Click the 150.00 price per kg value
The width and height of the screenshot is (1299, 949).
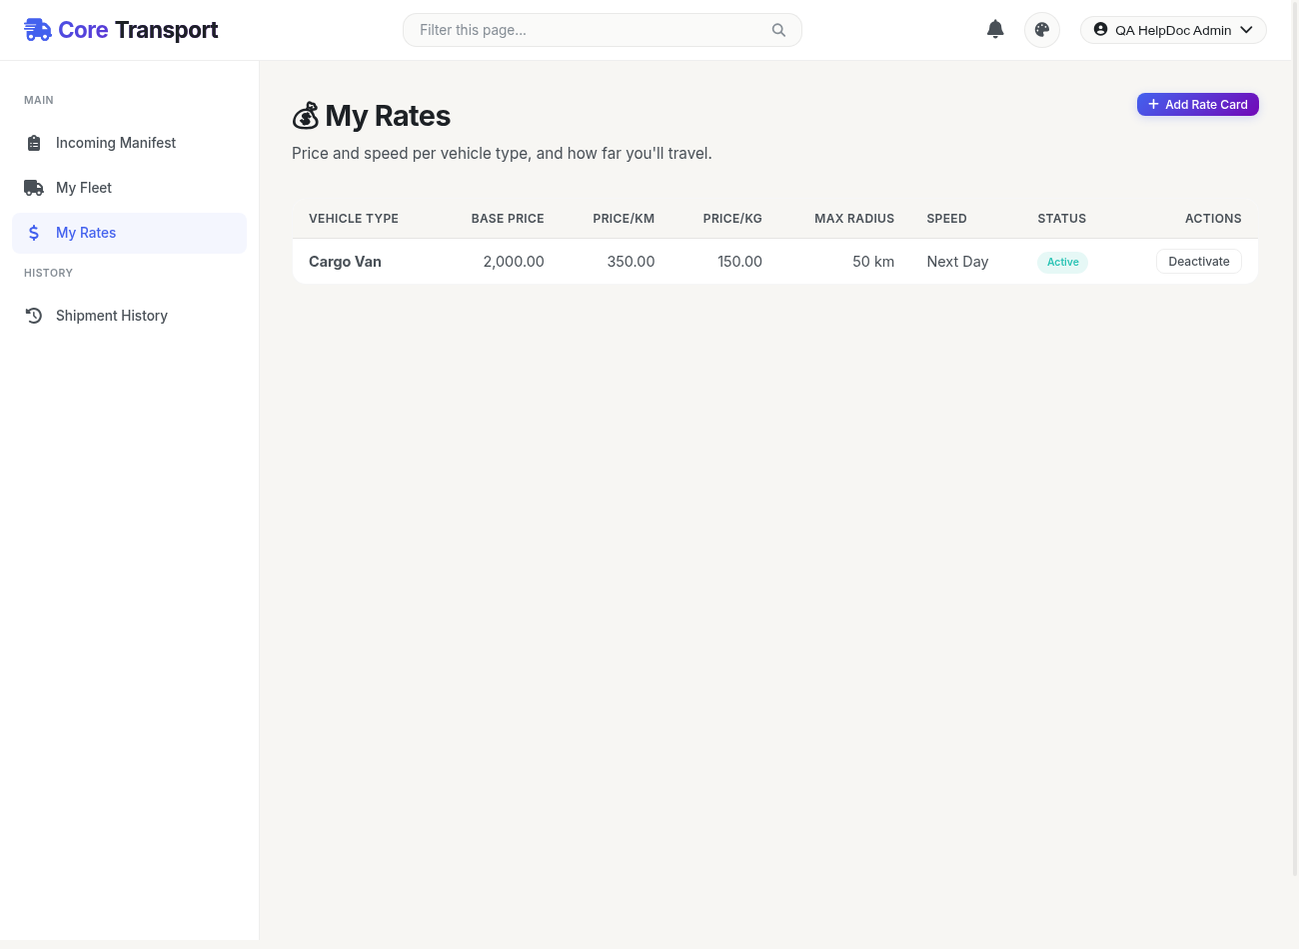(739, 262)
